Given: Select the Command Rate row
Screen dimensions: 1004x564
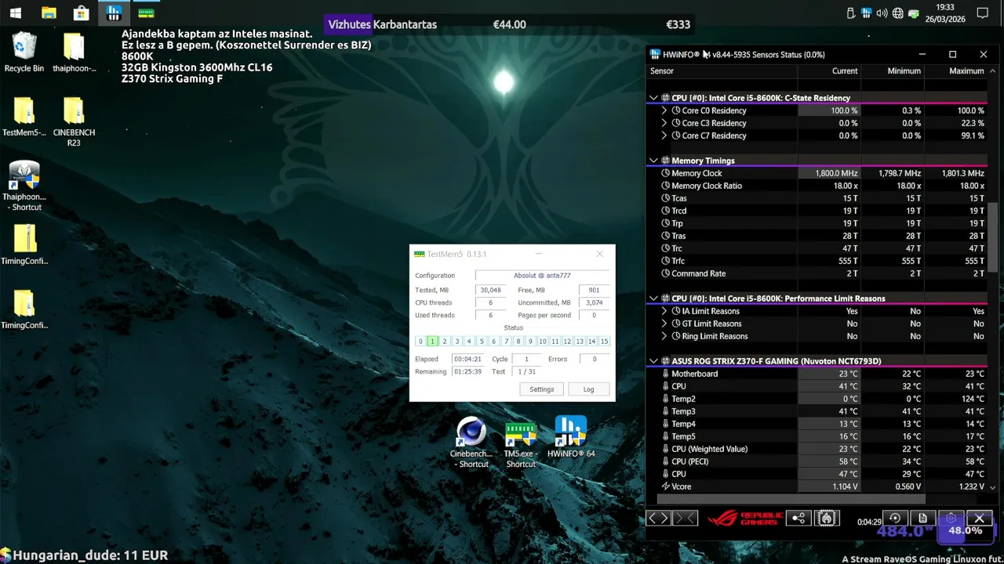Looking at the screenshot, I should coord(817,273).
